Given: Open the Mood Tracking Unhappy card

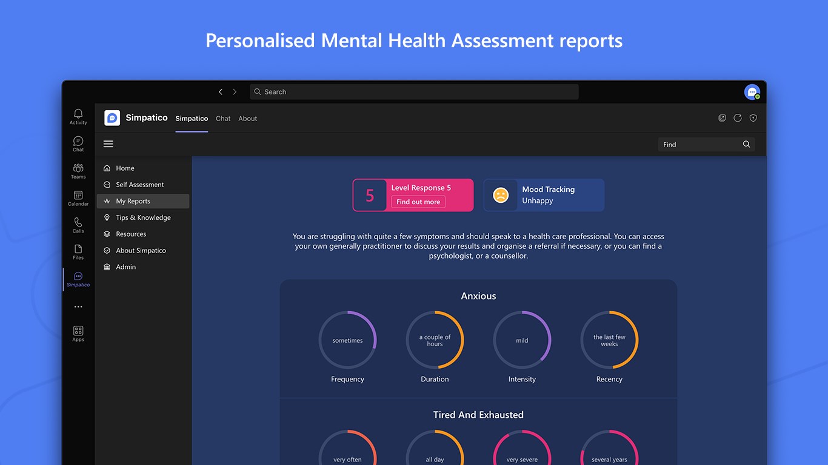Looking at the screenshot, I should click(x=544, y=195).
